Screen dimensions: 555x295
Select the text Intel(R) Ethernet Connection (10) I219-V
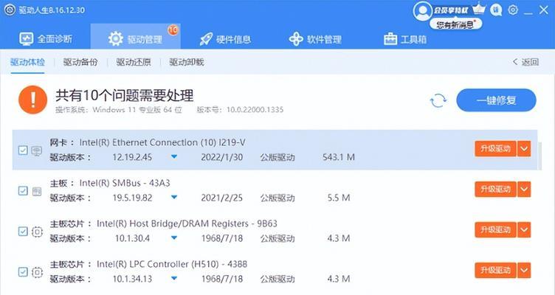pos(162,142)
